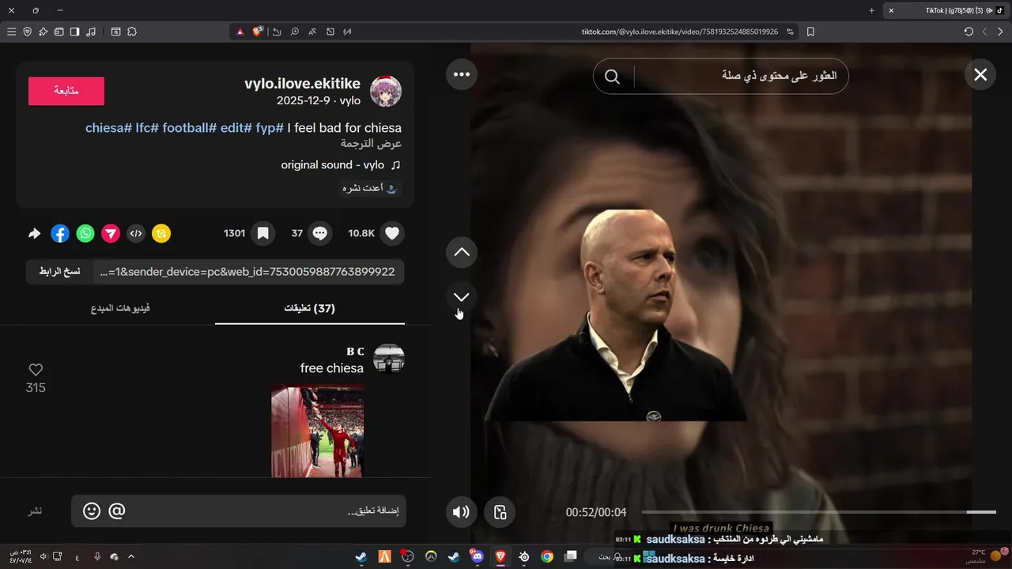The width and height of the screenshot is (1012, 569).
Task: Like the video with heart icon
Action: coord(392,233)
